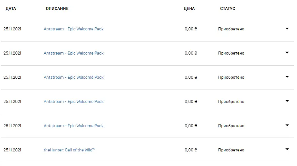
Task: Select the 0,00 ₴ price in theHunter row
Action: point(191,150)
